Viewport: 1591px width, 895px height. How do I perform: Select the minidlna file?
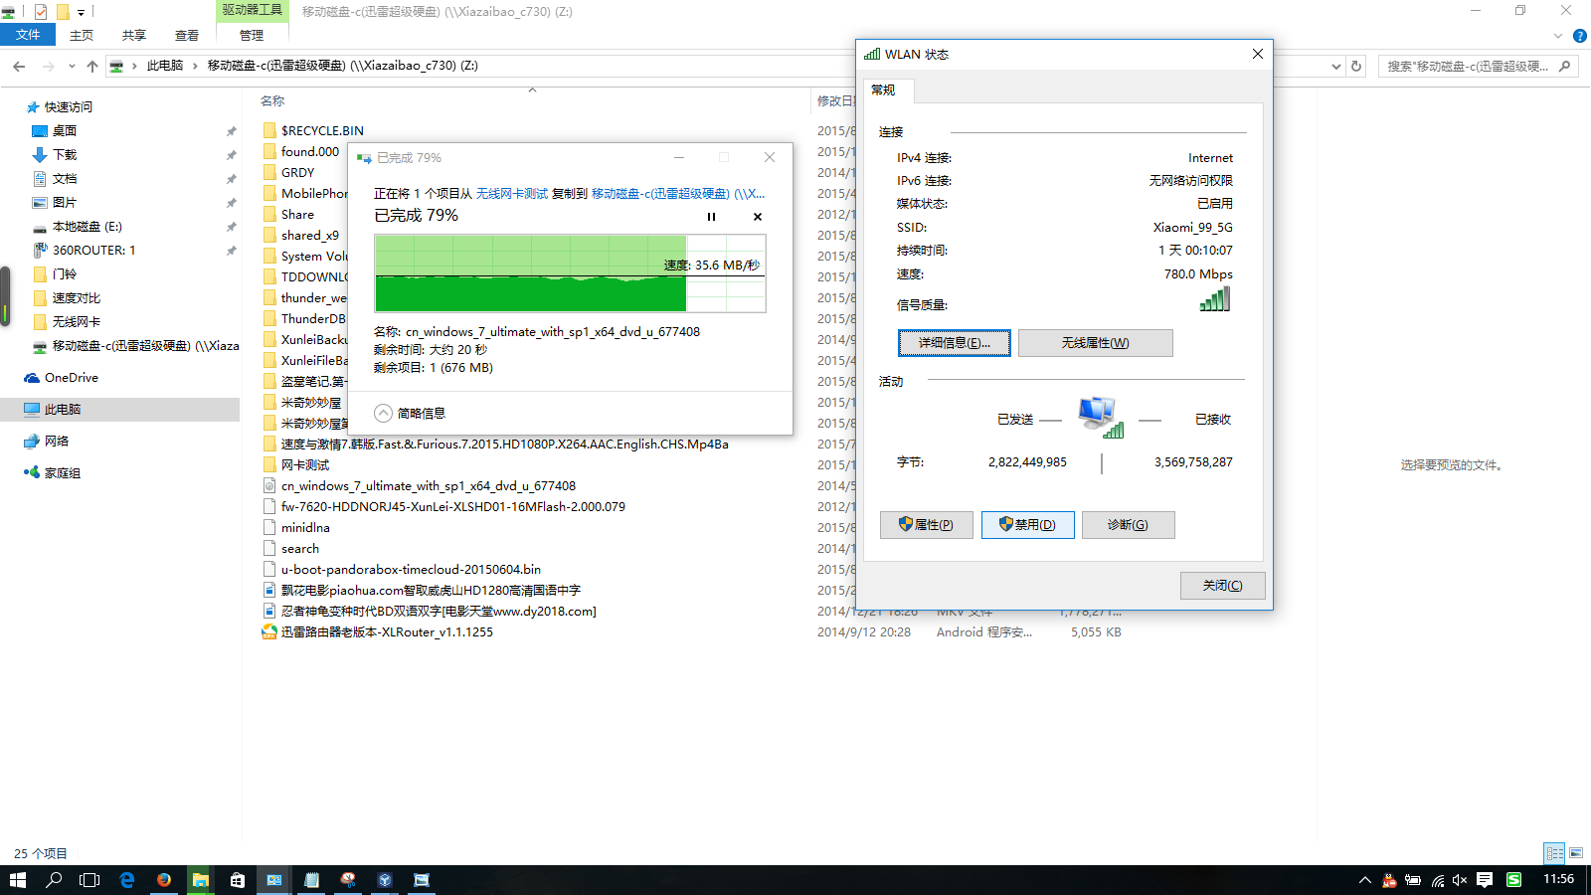(304, 528)
